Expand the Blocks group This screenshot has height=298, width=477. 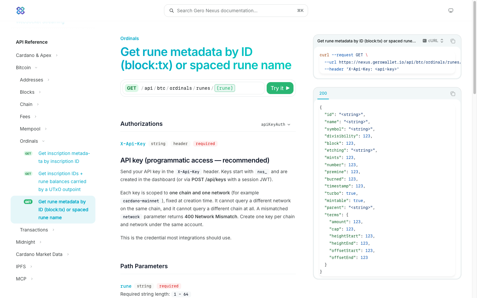pos(30,92)
